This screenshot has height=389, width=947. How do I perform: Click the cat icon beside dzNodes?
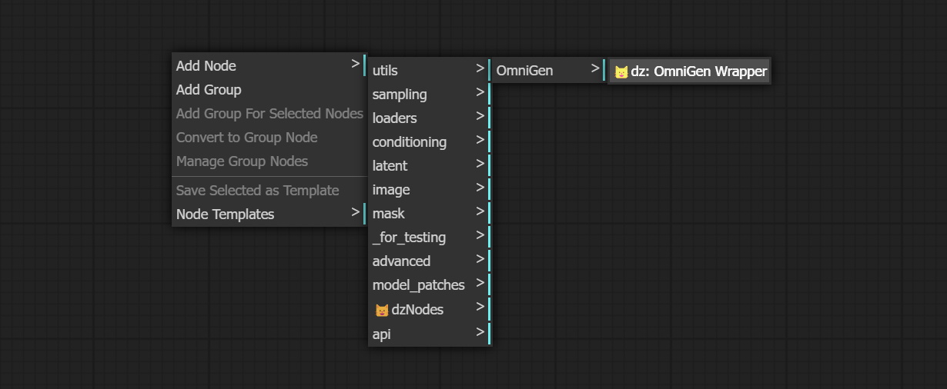pos(382,311)
